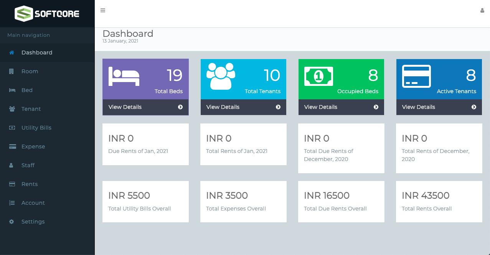Navigate to Utility Bills
This screenshot has width=490, height=255.
(47, 128)
